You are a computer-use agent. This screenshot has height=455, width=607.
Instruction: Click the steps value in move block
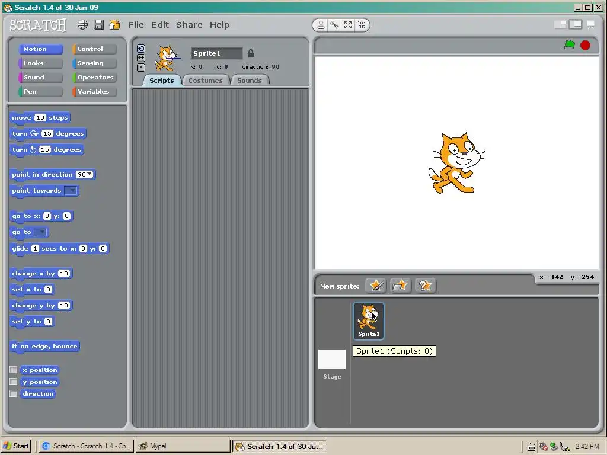pos(40,118)
